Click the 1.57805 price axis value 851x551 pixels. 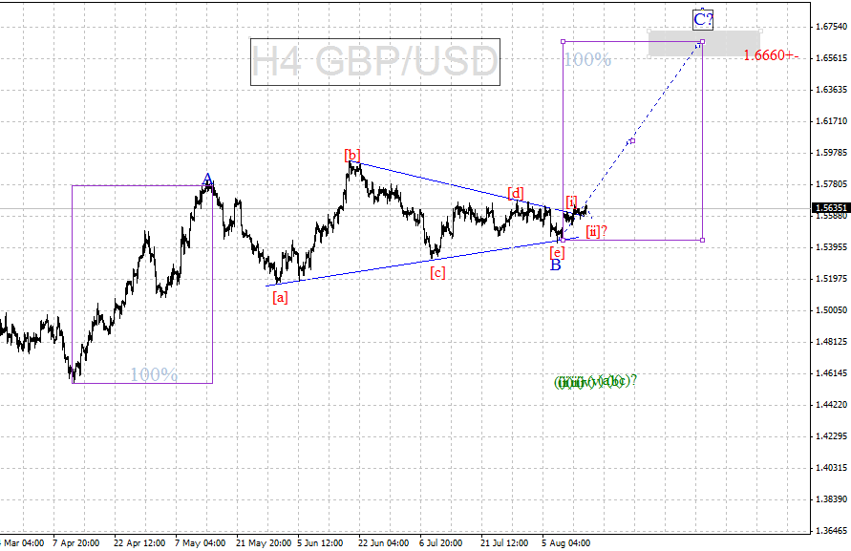tap(832, 184)
